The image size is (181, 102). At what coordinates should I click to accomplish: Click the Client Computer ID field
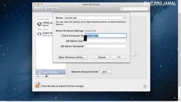pos(106,36)
